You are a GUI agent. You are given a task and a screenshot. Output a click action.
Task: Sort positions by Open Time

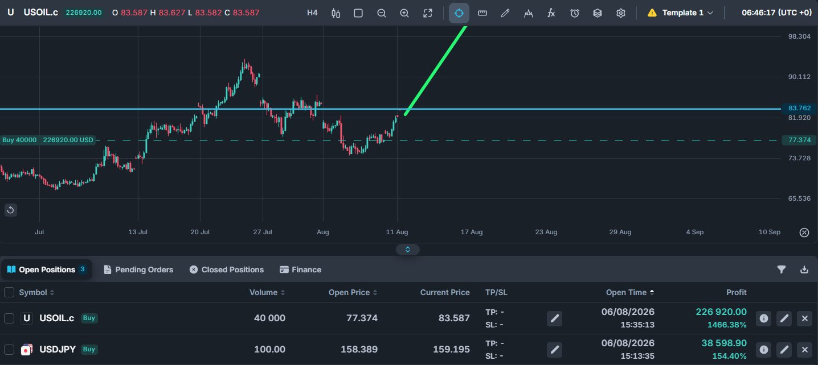pos(630,292)
